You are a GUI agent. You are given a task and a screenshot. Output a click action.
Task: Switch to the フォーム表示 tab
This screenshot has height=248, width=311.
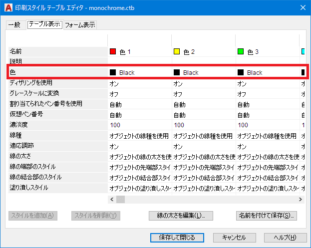[x=80, y=24]
